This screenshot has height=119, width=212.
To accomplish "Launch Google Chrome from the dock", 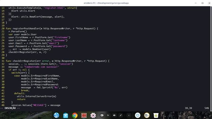I will [75, 115].
